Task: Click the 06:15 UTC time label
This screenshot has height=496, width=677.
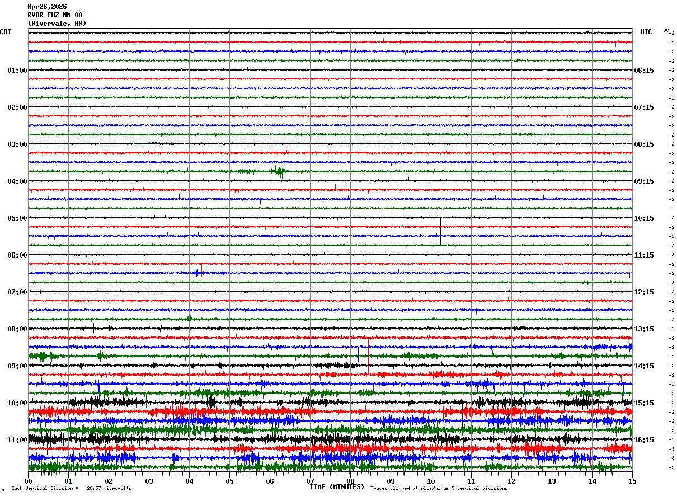Action: [x=644, y=71]
